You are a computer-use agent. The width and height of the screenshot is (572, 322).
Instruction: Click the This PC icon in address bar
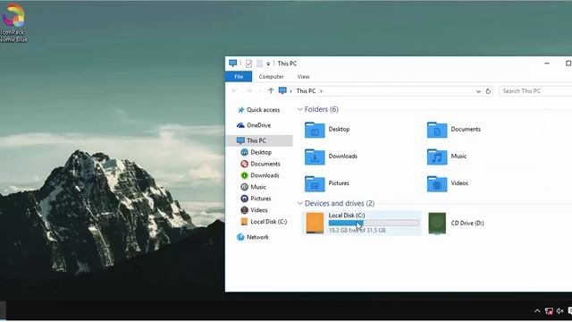pyautogui.click(x=282, y=90)
